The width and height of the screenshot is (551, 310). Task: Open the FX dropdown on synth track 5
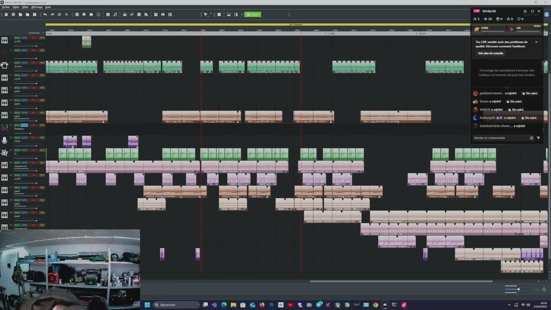click(42, 37)
